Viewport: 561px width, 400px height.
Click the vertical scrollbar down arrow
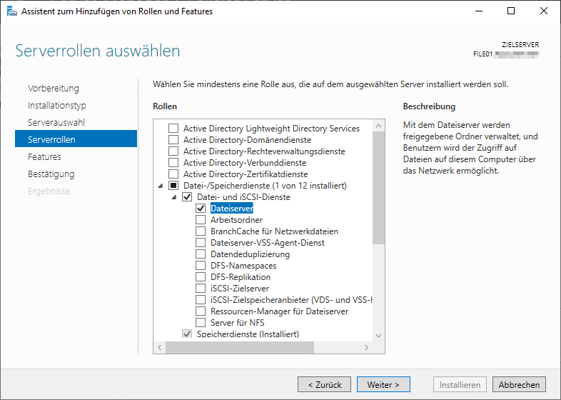click(378, 335)
